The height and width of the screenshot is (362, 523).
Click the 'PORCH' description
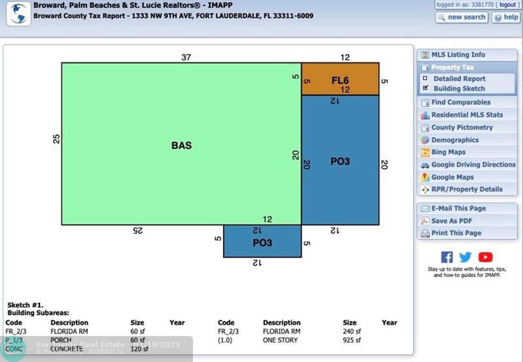click(x=61, y=340)
